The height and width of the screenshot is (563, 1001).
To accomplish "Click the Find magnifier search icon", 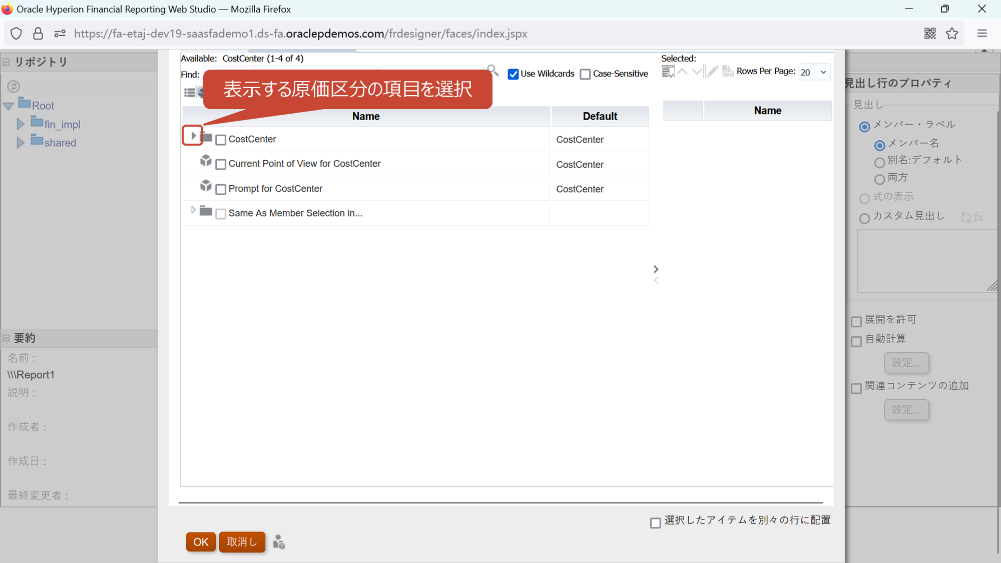I will click(492, 71).
